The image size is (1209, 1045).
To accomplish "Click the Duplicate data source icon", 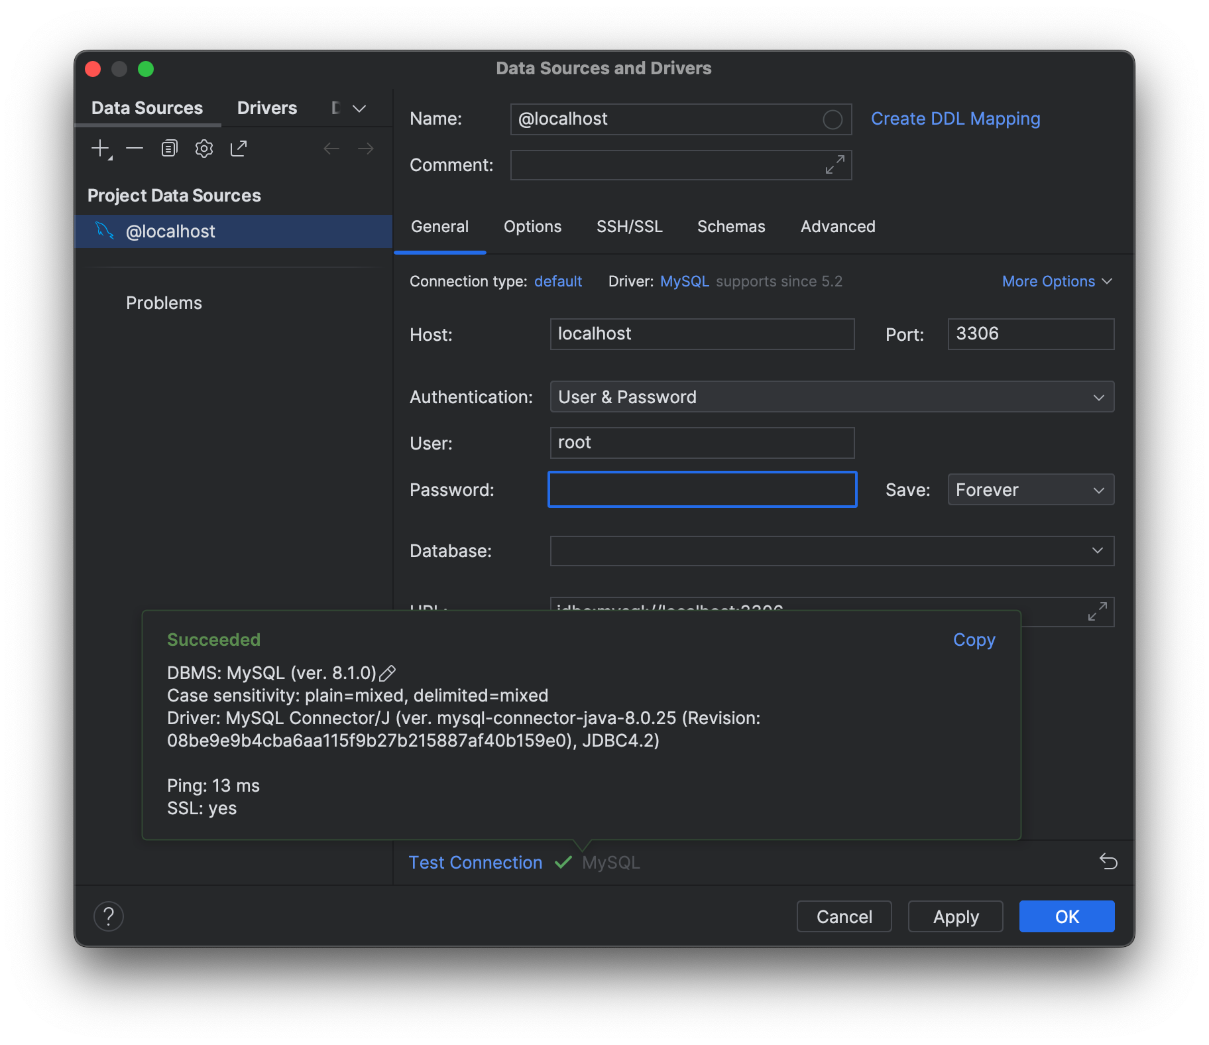I will (x=170, y=149).
